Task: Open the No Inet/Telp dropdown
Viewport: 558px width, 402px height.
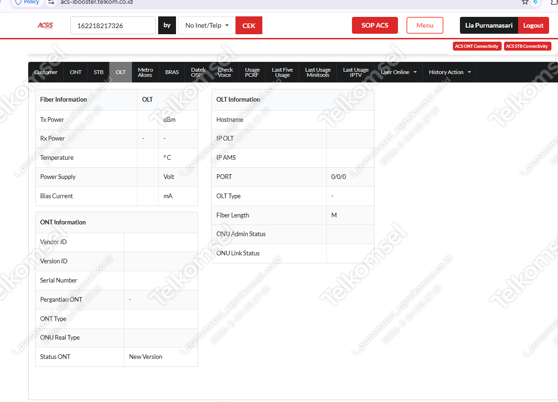Action: pos(207,25)
